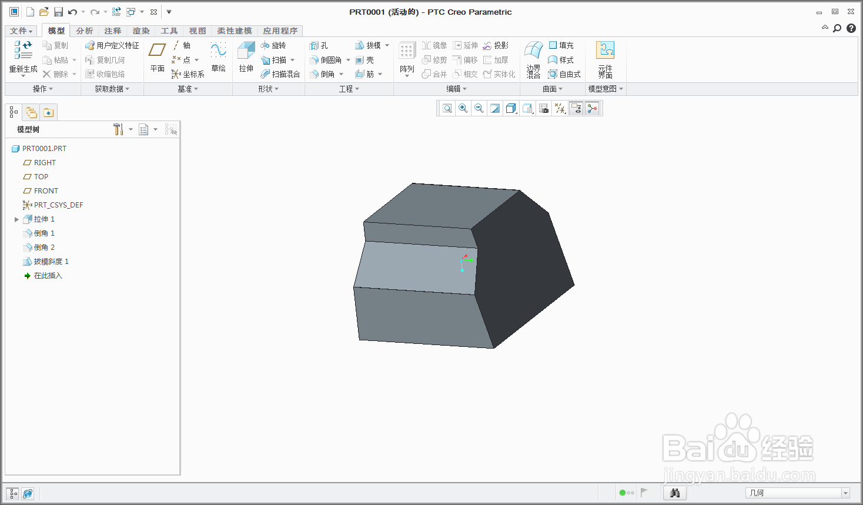Click the 在此插入 insert marker

(x=42, y=276)
